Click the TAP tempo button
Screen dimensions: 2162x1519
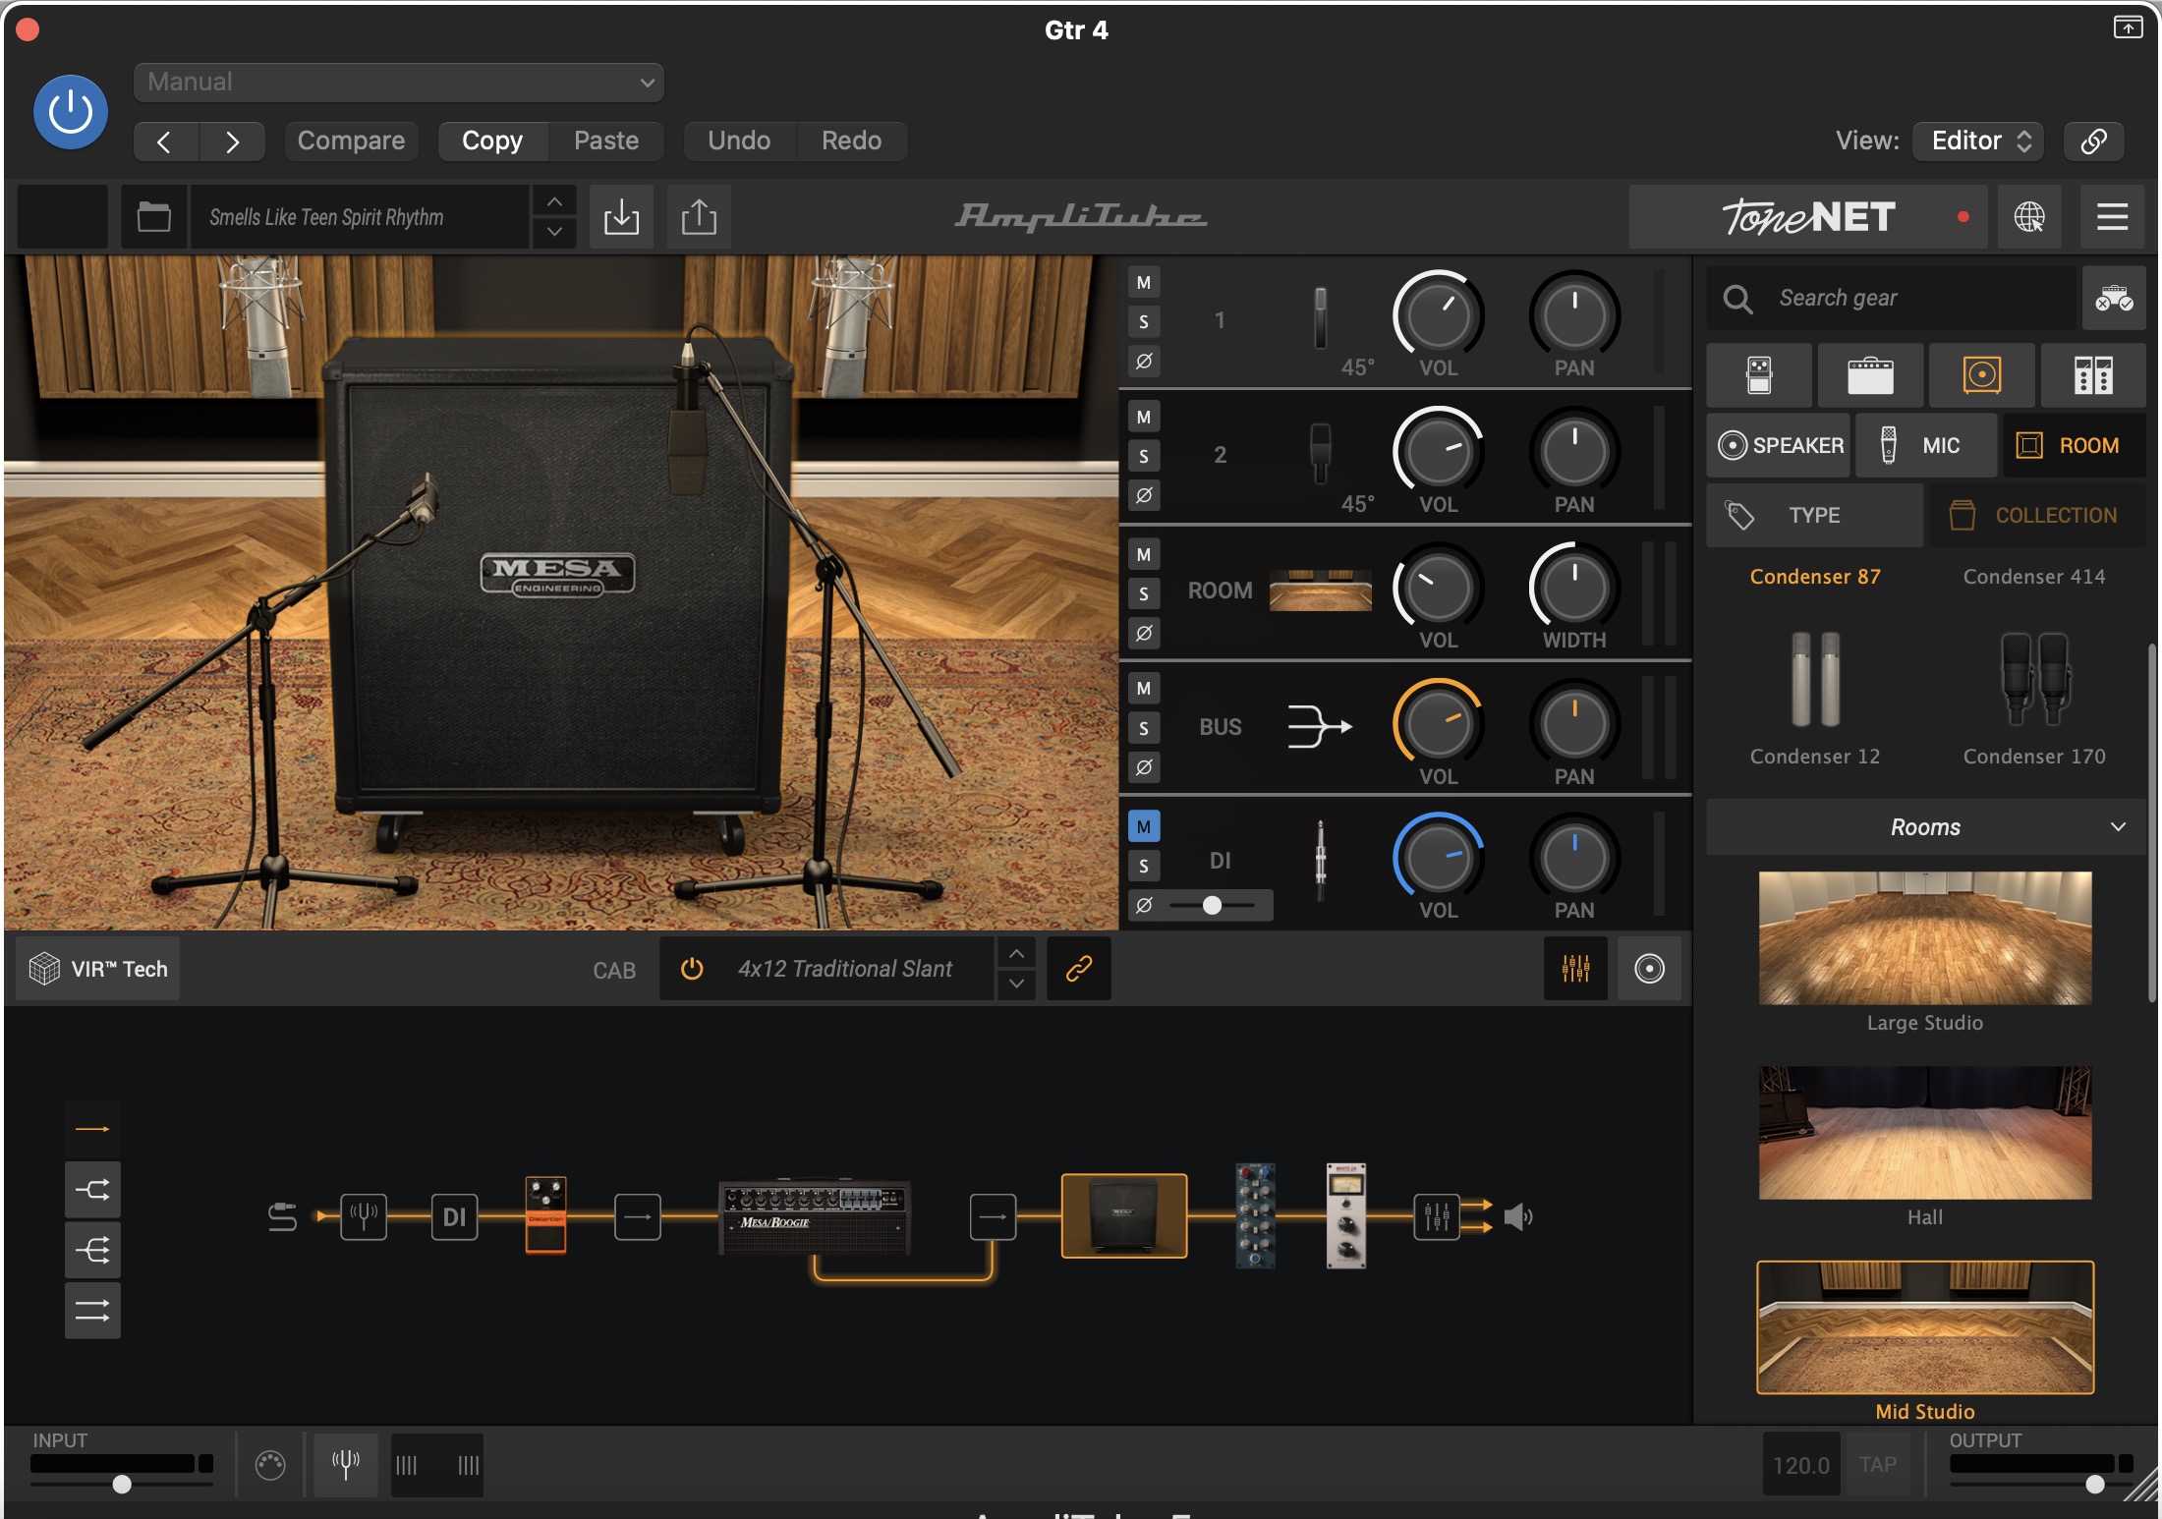click(1878, 1465)
